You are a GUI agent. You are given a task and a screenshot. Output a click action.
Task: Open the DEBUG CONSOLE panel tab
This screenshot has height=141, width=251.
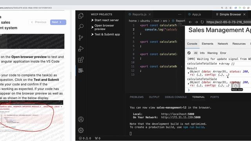point(176,97)
